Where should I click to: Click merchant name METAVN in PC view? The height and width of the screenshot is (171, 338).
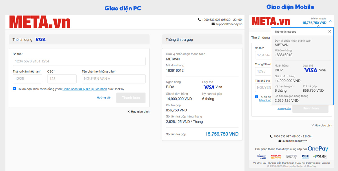(x=173, y=59)
